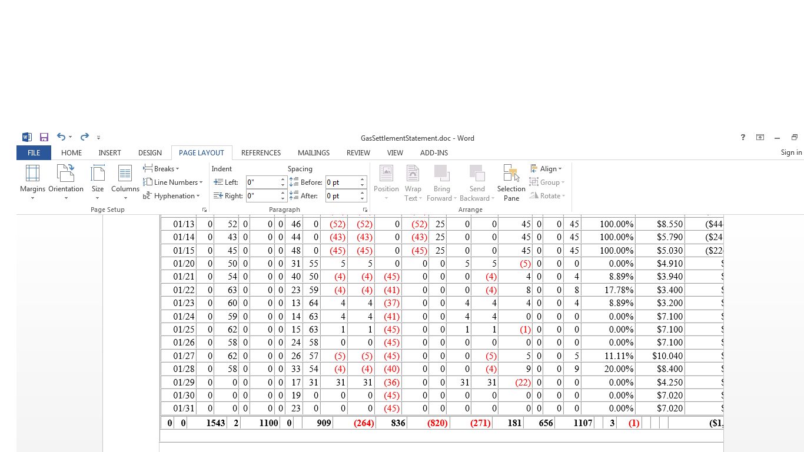Click the $4.250 price cell
804x452 pixels.
[670, 383]
